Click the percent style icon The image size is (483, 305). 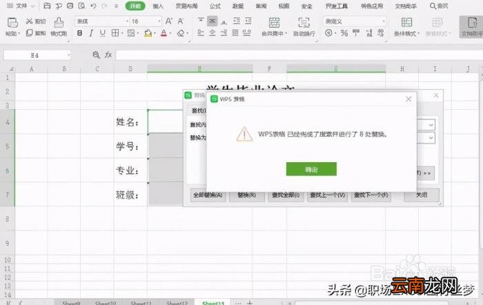(x=344, y=33)
